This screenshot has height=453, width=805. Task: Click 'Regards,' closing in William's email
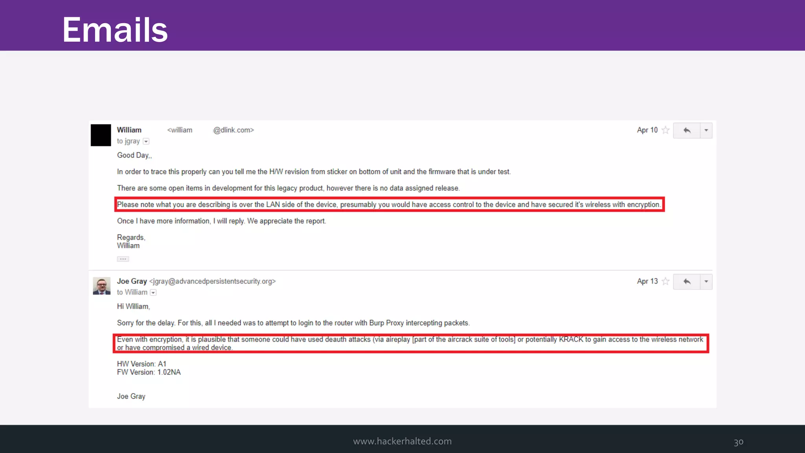click(131, 238)
